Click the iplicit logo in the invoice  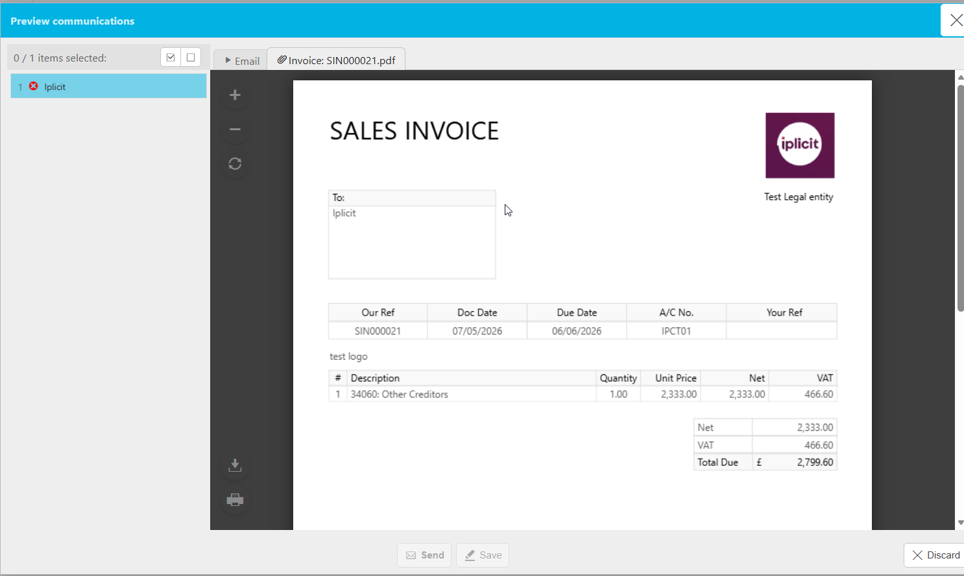[800, 145]
